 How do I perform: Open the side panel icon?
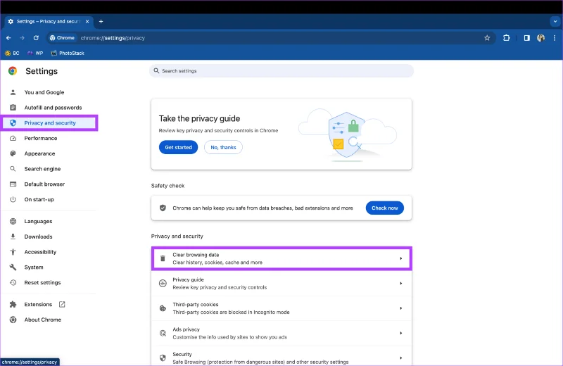[x=526, y=38]
